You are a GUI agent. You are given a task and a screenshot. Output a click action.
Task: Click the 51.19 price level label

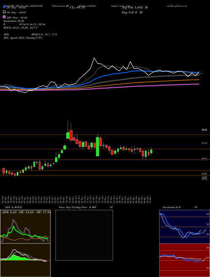pyautogui.click(x=205, y=143)
